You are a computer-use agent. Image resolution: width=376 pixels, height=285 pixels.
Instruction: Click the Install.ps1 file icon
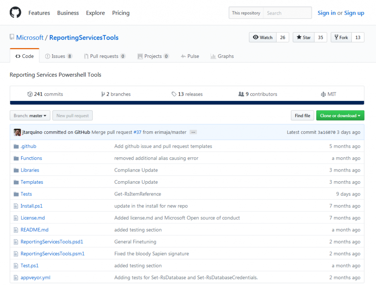click(16, 206)
